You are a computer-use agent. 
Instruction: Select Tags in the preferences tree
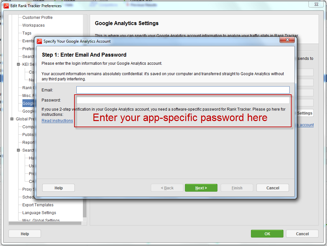pyautogui.click(x=27, y=33)
